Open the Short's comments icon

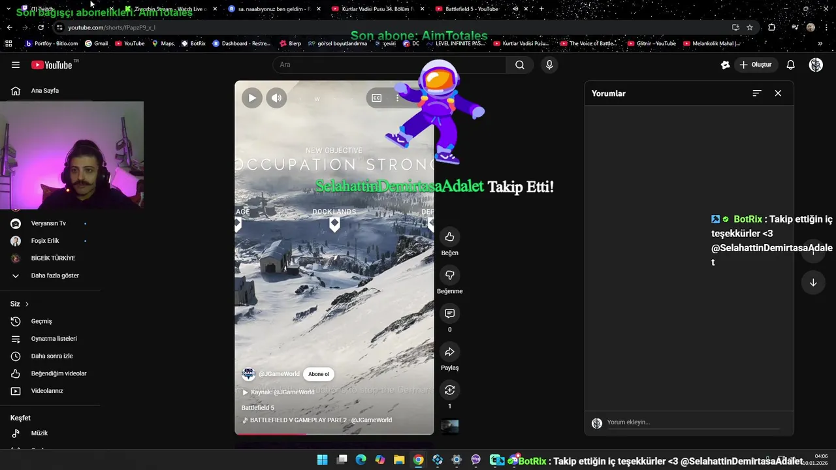tap(449, 313)
